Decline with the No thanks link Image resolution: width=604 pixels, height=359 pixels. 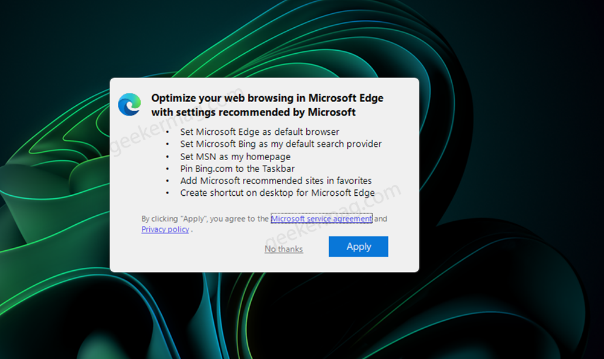pos(283,249)
